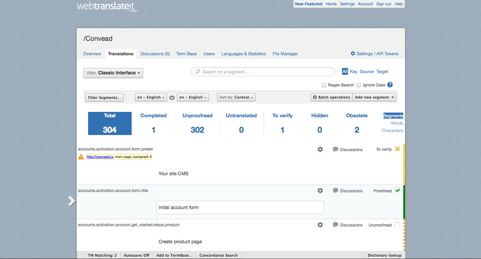Click the webtranslateit logo

107,7
